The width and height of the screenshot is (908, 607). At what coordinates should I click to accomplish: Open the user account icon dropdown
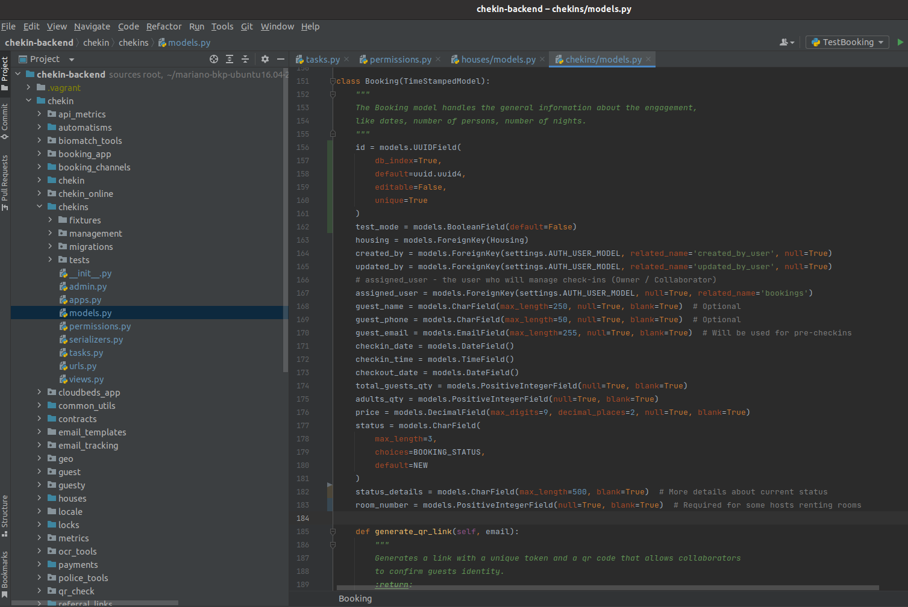[787, 42]
